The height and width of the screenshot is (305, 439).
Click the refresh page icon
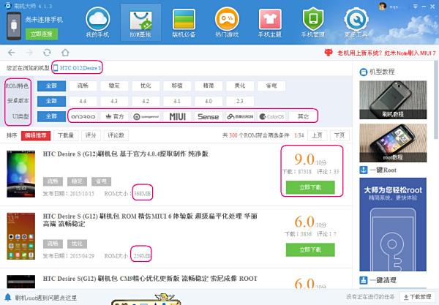tap(47, 53)
